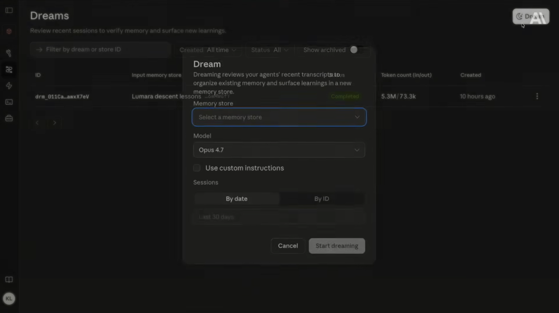Toggle the sidebar panel icon

click(9, 10)
